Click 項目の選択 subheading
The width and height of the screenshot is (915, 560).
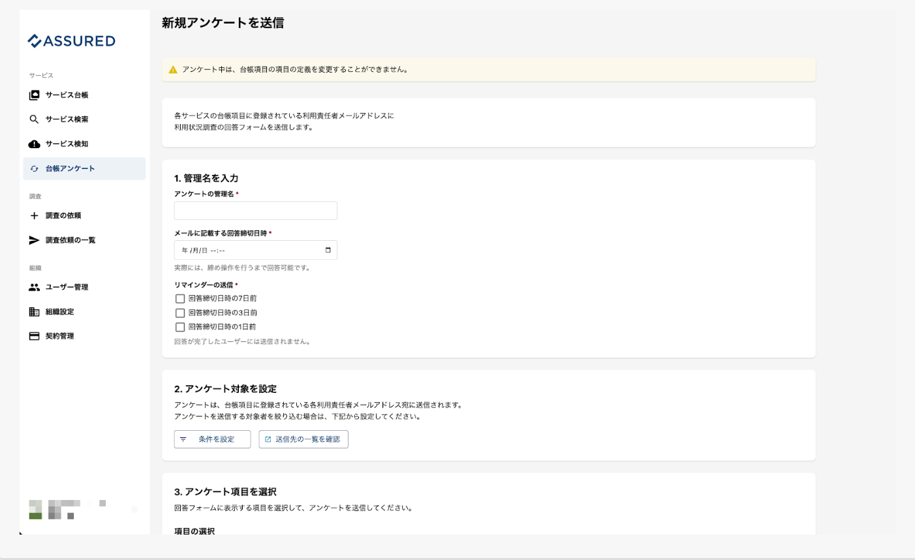point(194,531)
